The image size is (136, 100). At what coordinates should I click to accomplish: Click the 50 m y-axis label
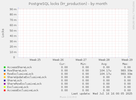point(13,31)
